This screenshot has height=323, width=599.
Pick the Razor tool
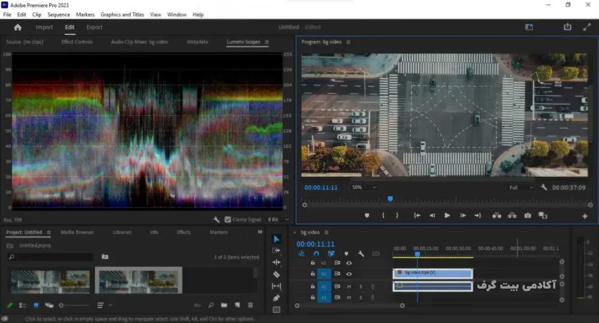pos(276,274)
